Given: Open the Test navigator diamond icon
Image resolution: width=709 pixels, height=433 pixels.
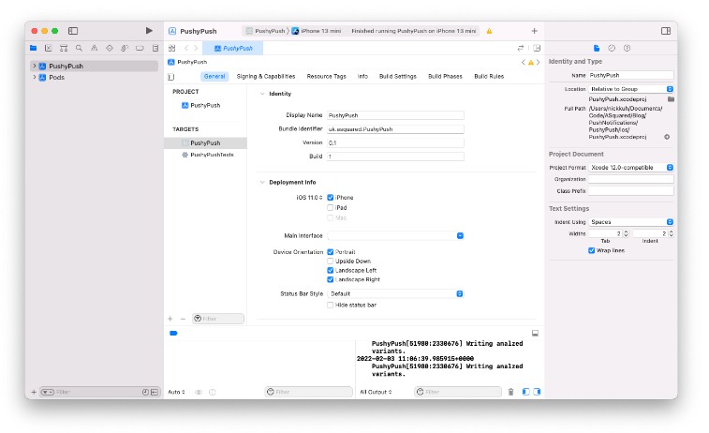Looking at the screenshot, I should coord(110,48).
